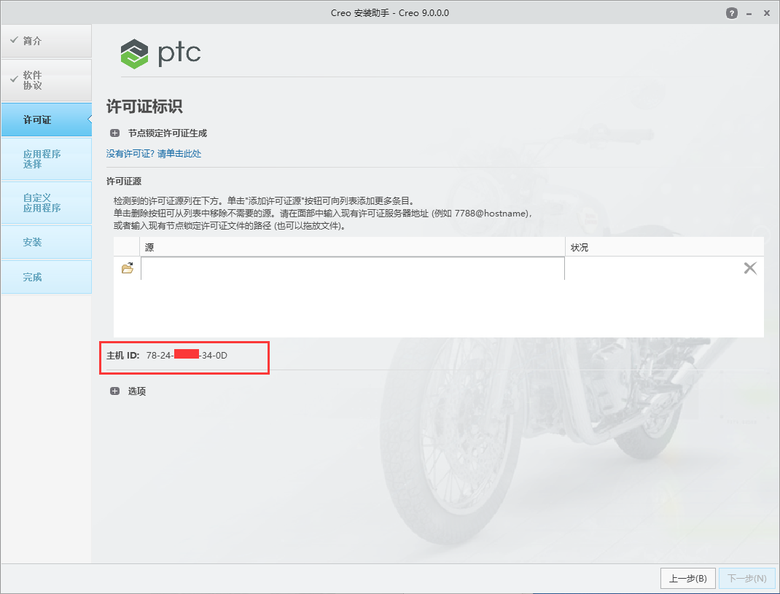Click the plus icon beside 节点锁定许可证生成
The image size is (780, 594).
114,133
